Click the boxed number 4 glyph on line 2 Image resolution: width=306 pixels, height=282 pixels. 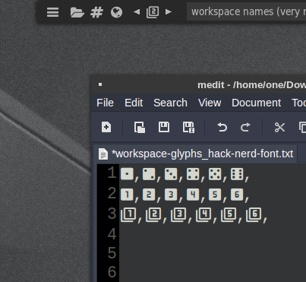pos(193,195)
